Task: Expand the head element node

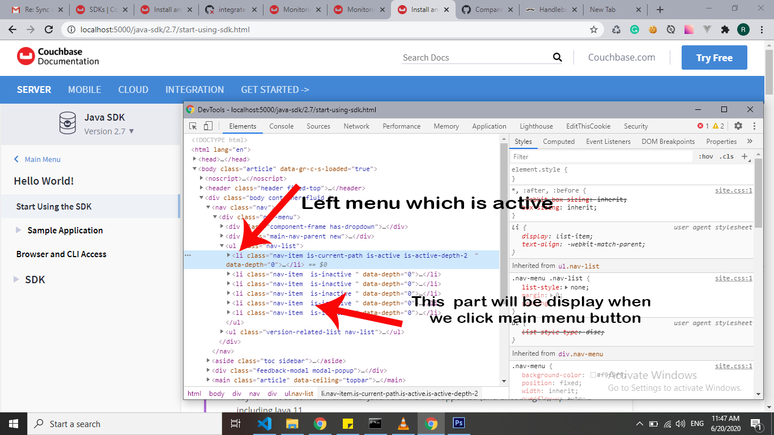Action: (x=195, y=159)
